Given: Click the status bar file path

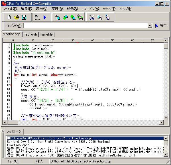Looking at the screenshot, I should [x=81, y=161].
